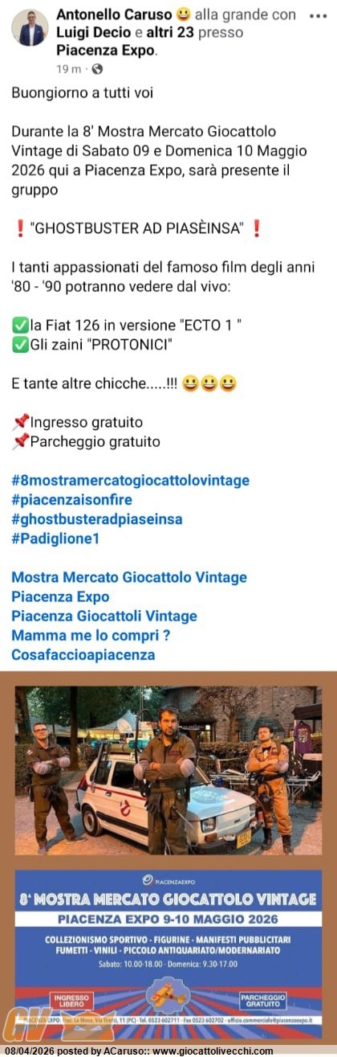Open the Piacenza Giocattoli Vintage page
Image resolution: width=337 pixels, height=1057 pixels.
pyautogui.click(x=104, y=616)
